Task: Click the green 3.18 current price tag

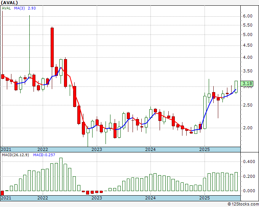Action: pyautogui.click(x=247, y=83)
